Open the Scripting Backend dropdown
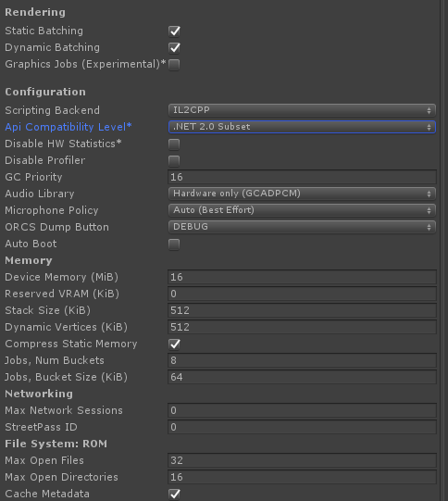448x501 pixels. click(302, 110)
